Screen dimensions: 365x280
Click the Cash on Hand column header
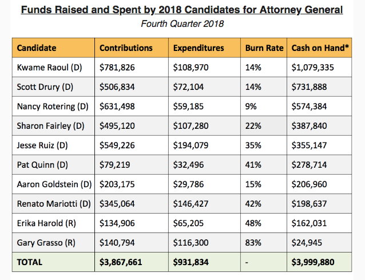[x=320, y=48]
